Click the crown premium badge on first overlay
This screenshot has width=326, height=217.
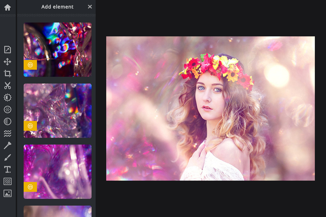30,65
